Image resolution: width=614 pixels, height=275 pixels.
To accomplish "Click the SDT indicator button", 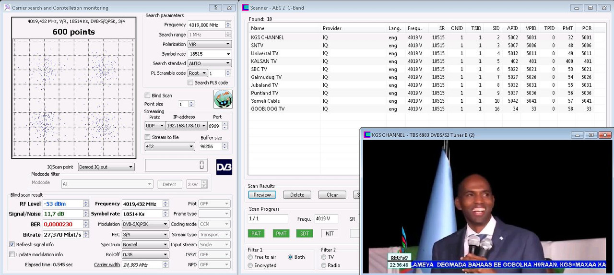I will point(305,233).
